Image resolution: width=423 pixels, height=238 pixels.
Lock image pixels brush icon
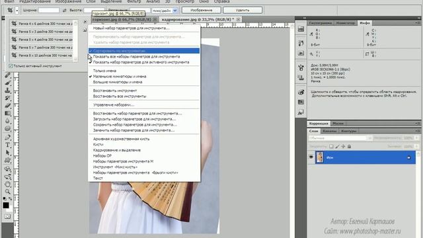tap(337, 146)
